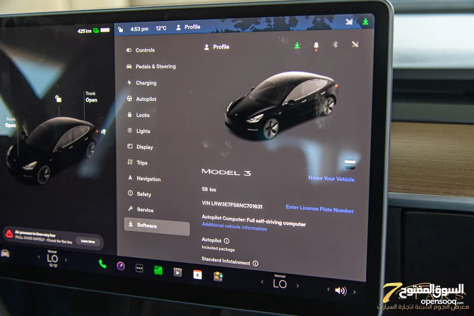474x316 pixels.
Task: Tap the volume speaker icon
Action: (341, 291)
